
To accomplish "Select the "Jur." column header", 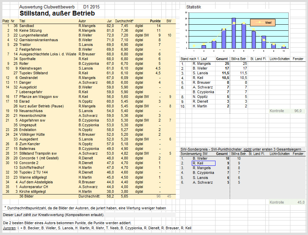I will click(x=109, y=21).
